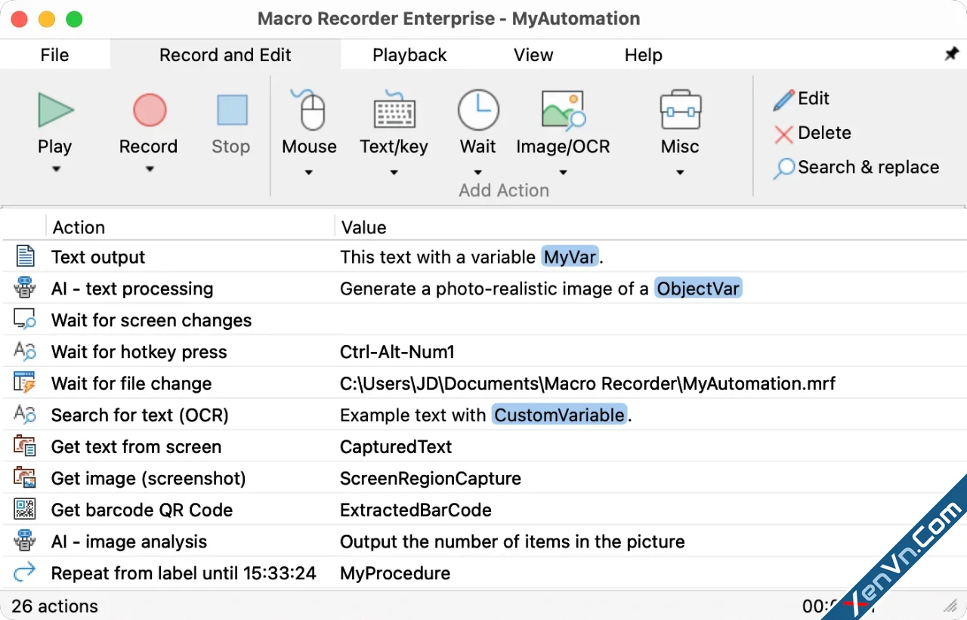The image size is (967, 620).
Task: Select the Wait for hotkey press row
Action: click(x=483, y=352)
